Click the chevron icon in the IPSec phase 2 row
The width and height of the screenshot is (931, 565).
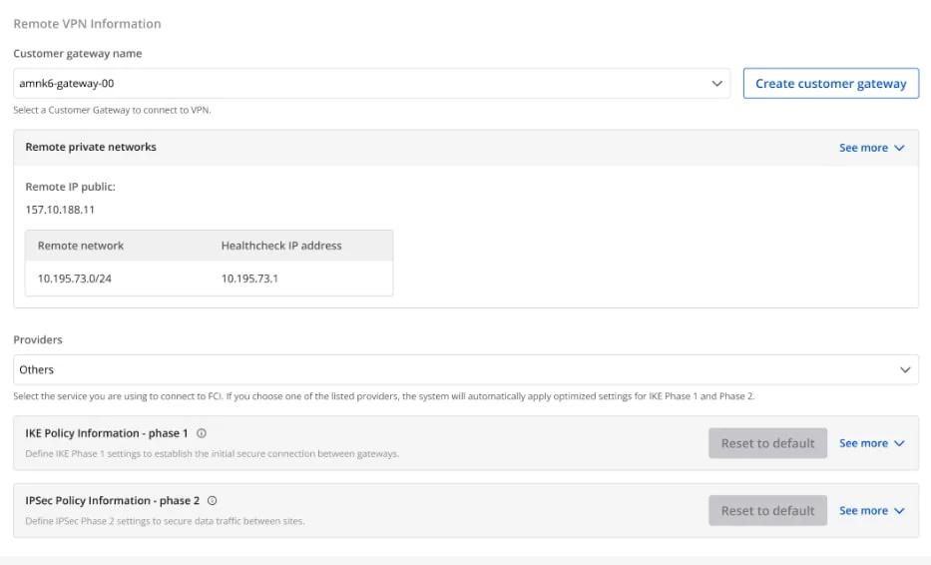click(899, 511)
